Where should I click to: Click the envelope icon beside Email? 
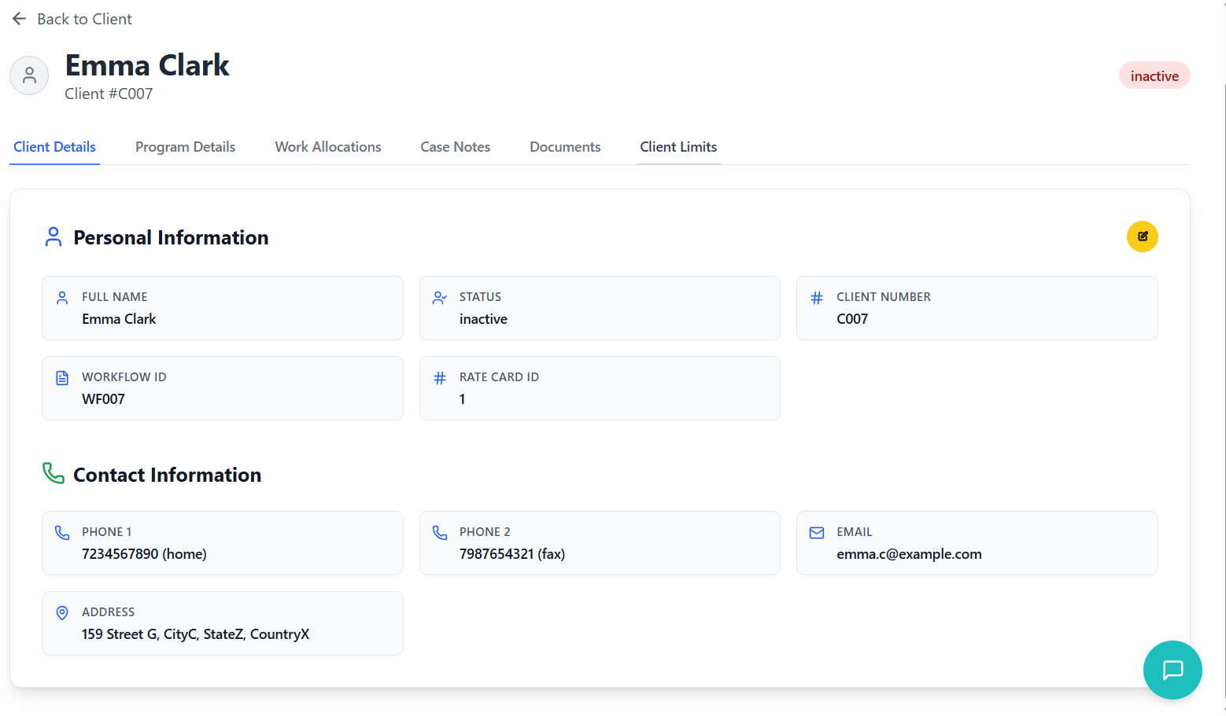[817, 533]
